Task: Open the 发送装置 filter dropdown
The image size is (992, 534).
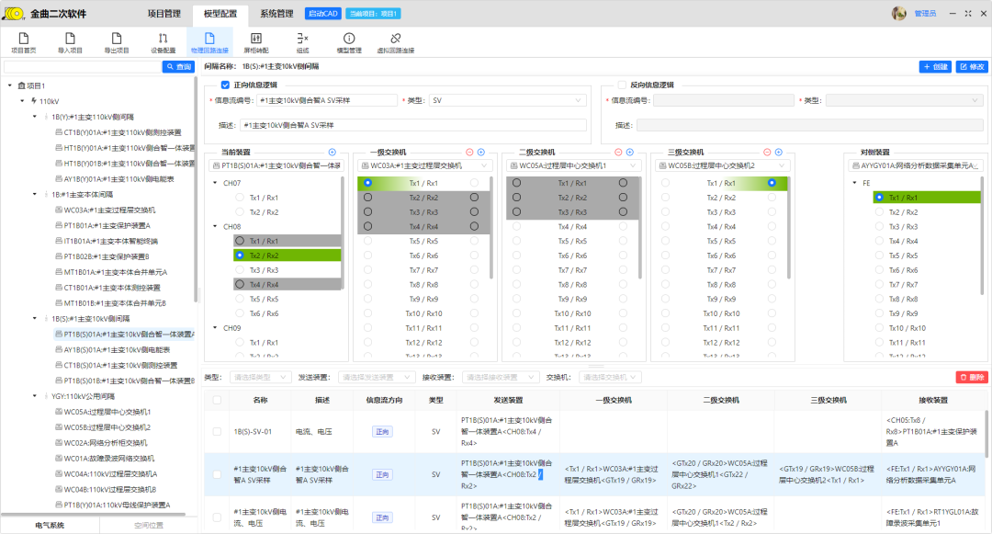Action: pyautogui.click(x=376, y=377)
